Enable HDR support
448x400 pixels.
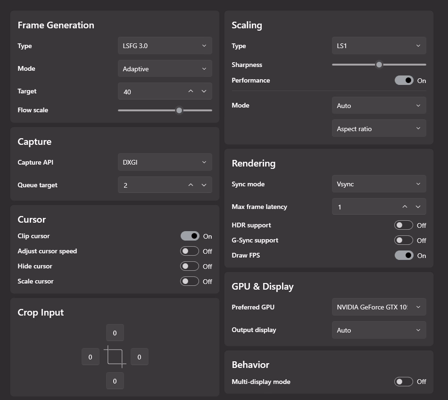point(404,225)
